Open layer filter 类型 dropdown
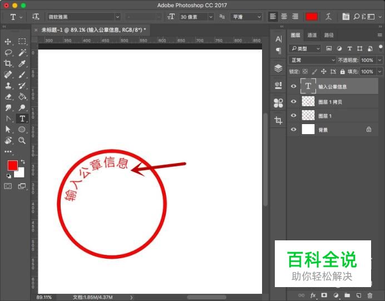385x301 pixels. click(305, 48)
